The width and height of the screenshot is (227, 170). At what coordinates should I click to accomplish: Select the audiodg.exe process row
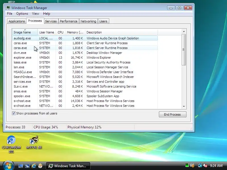(85, 38)
